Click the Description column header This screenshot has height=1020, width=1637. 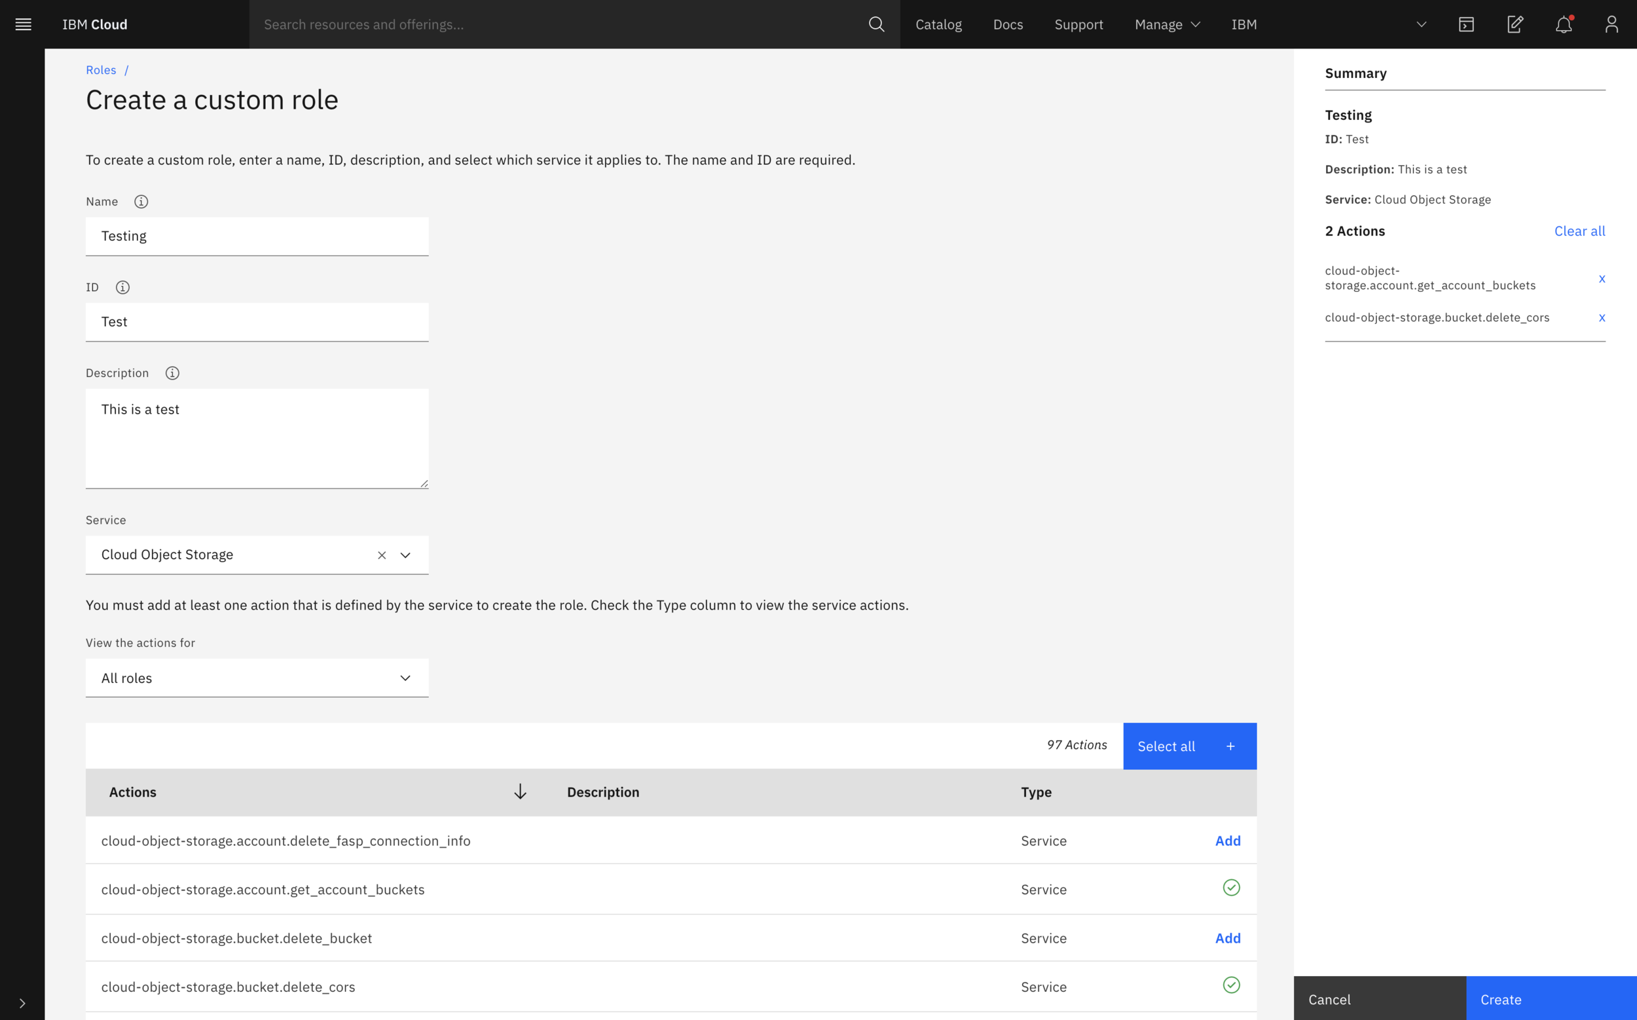pos(602,792)
